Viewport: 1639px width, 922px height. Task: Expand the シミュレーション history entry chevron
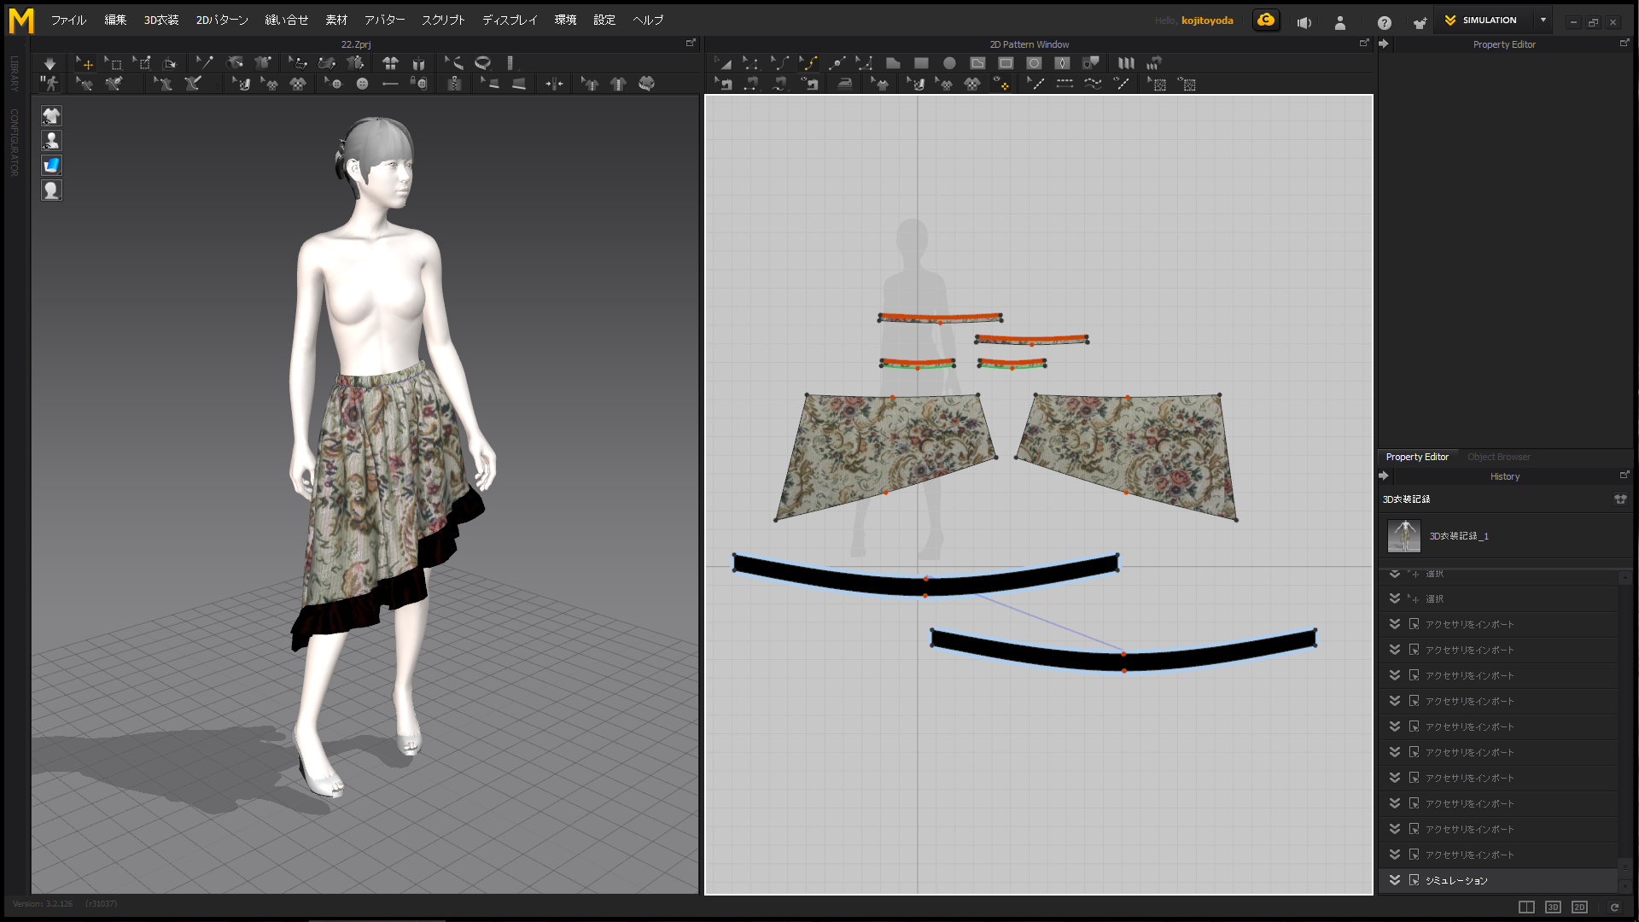1395,880
